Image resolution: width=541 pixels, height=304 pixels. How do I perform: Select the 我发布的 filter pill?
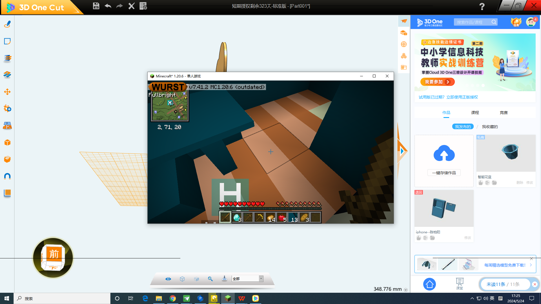pyautogui.click(x=463, y=127)
